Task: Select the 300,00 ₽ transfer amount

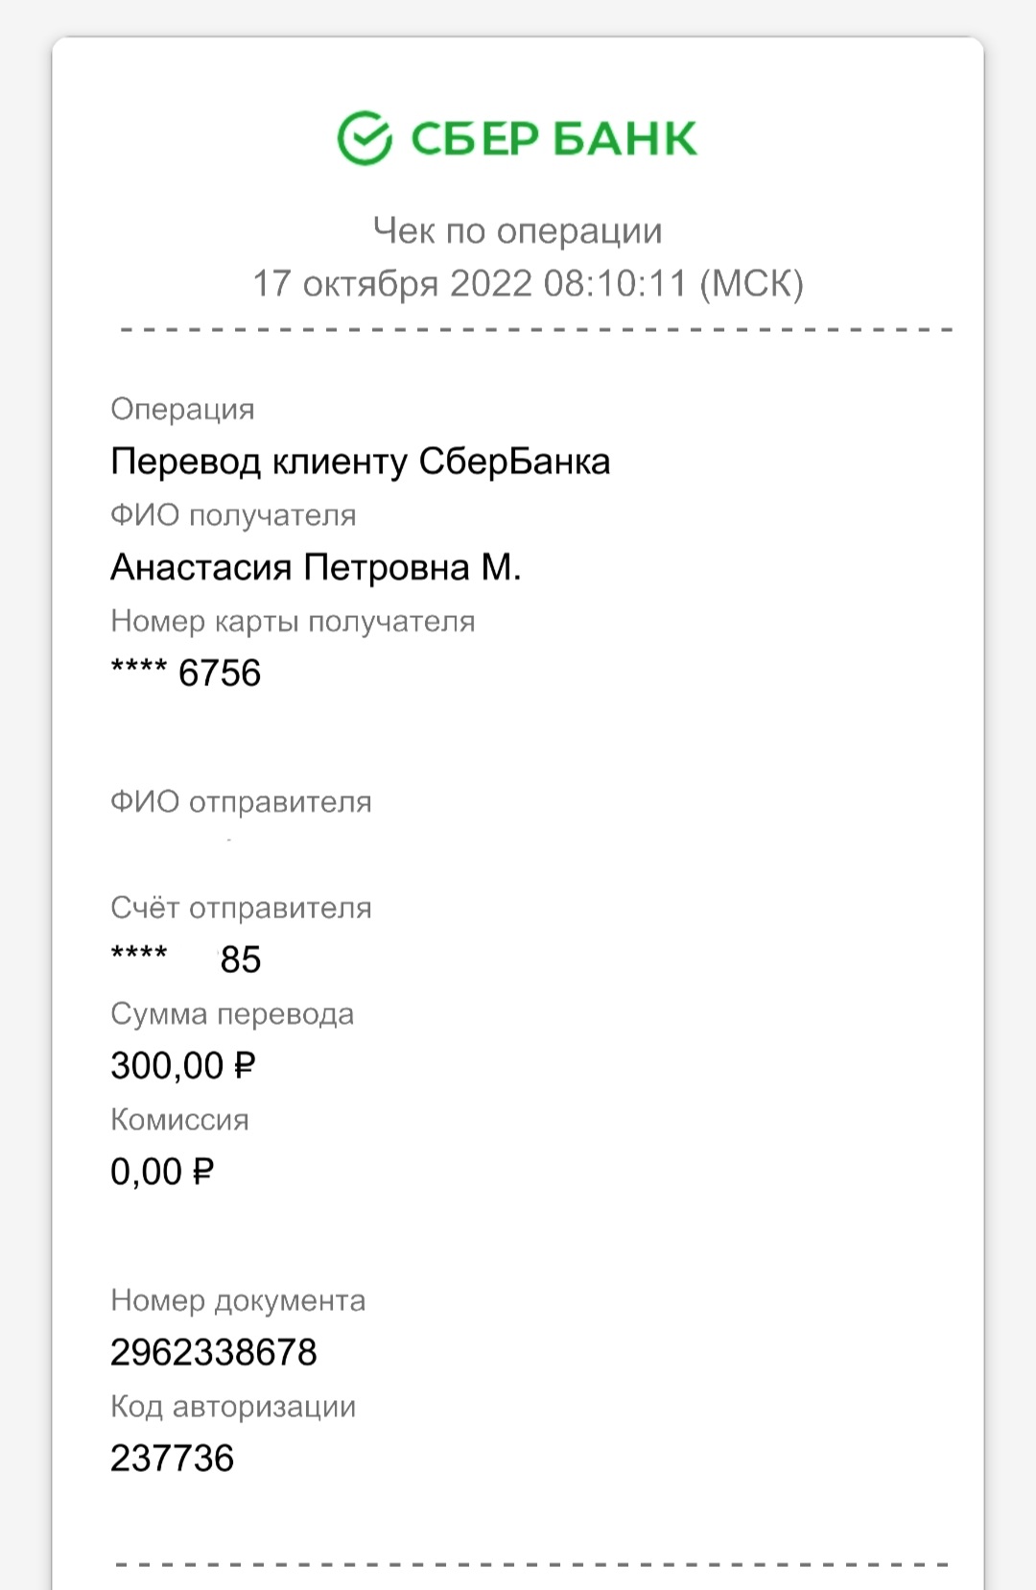Action: [183, 1066]
